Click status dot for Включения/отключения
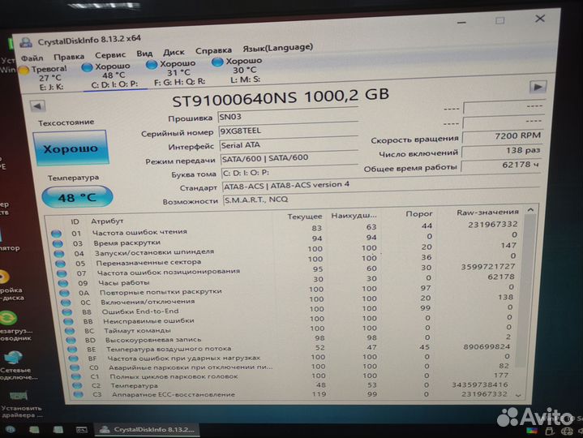 pos(66,303)
